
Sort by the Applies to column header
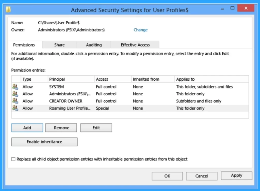coord(212,79)
